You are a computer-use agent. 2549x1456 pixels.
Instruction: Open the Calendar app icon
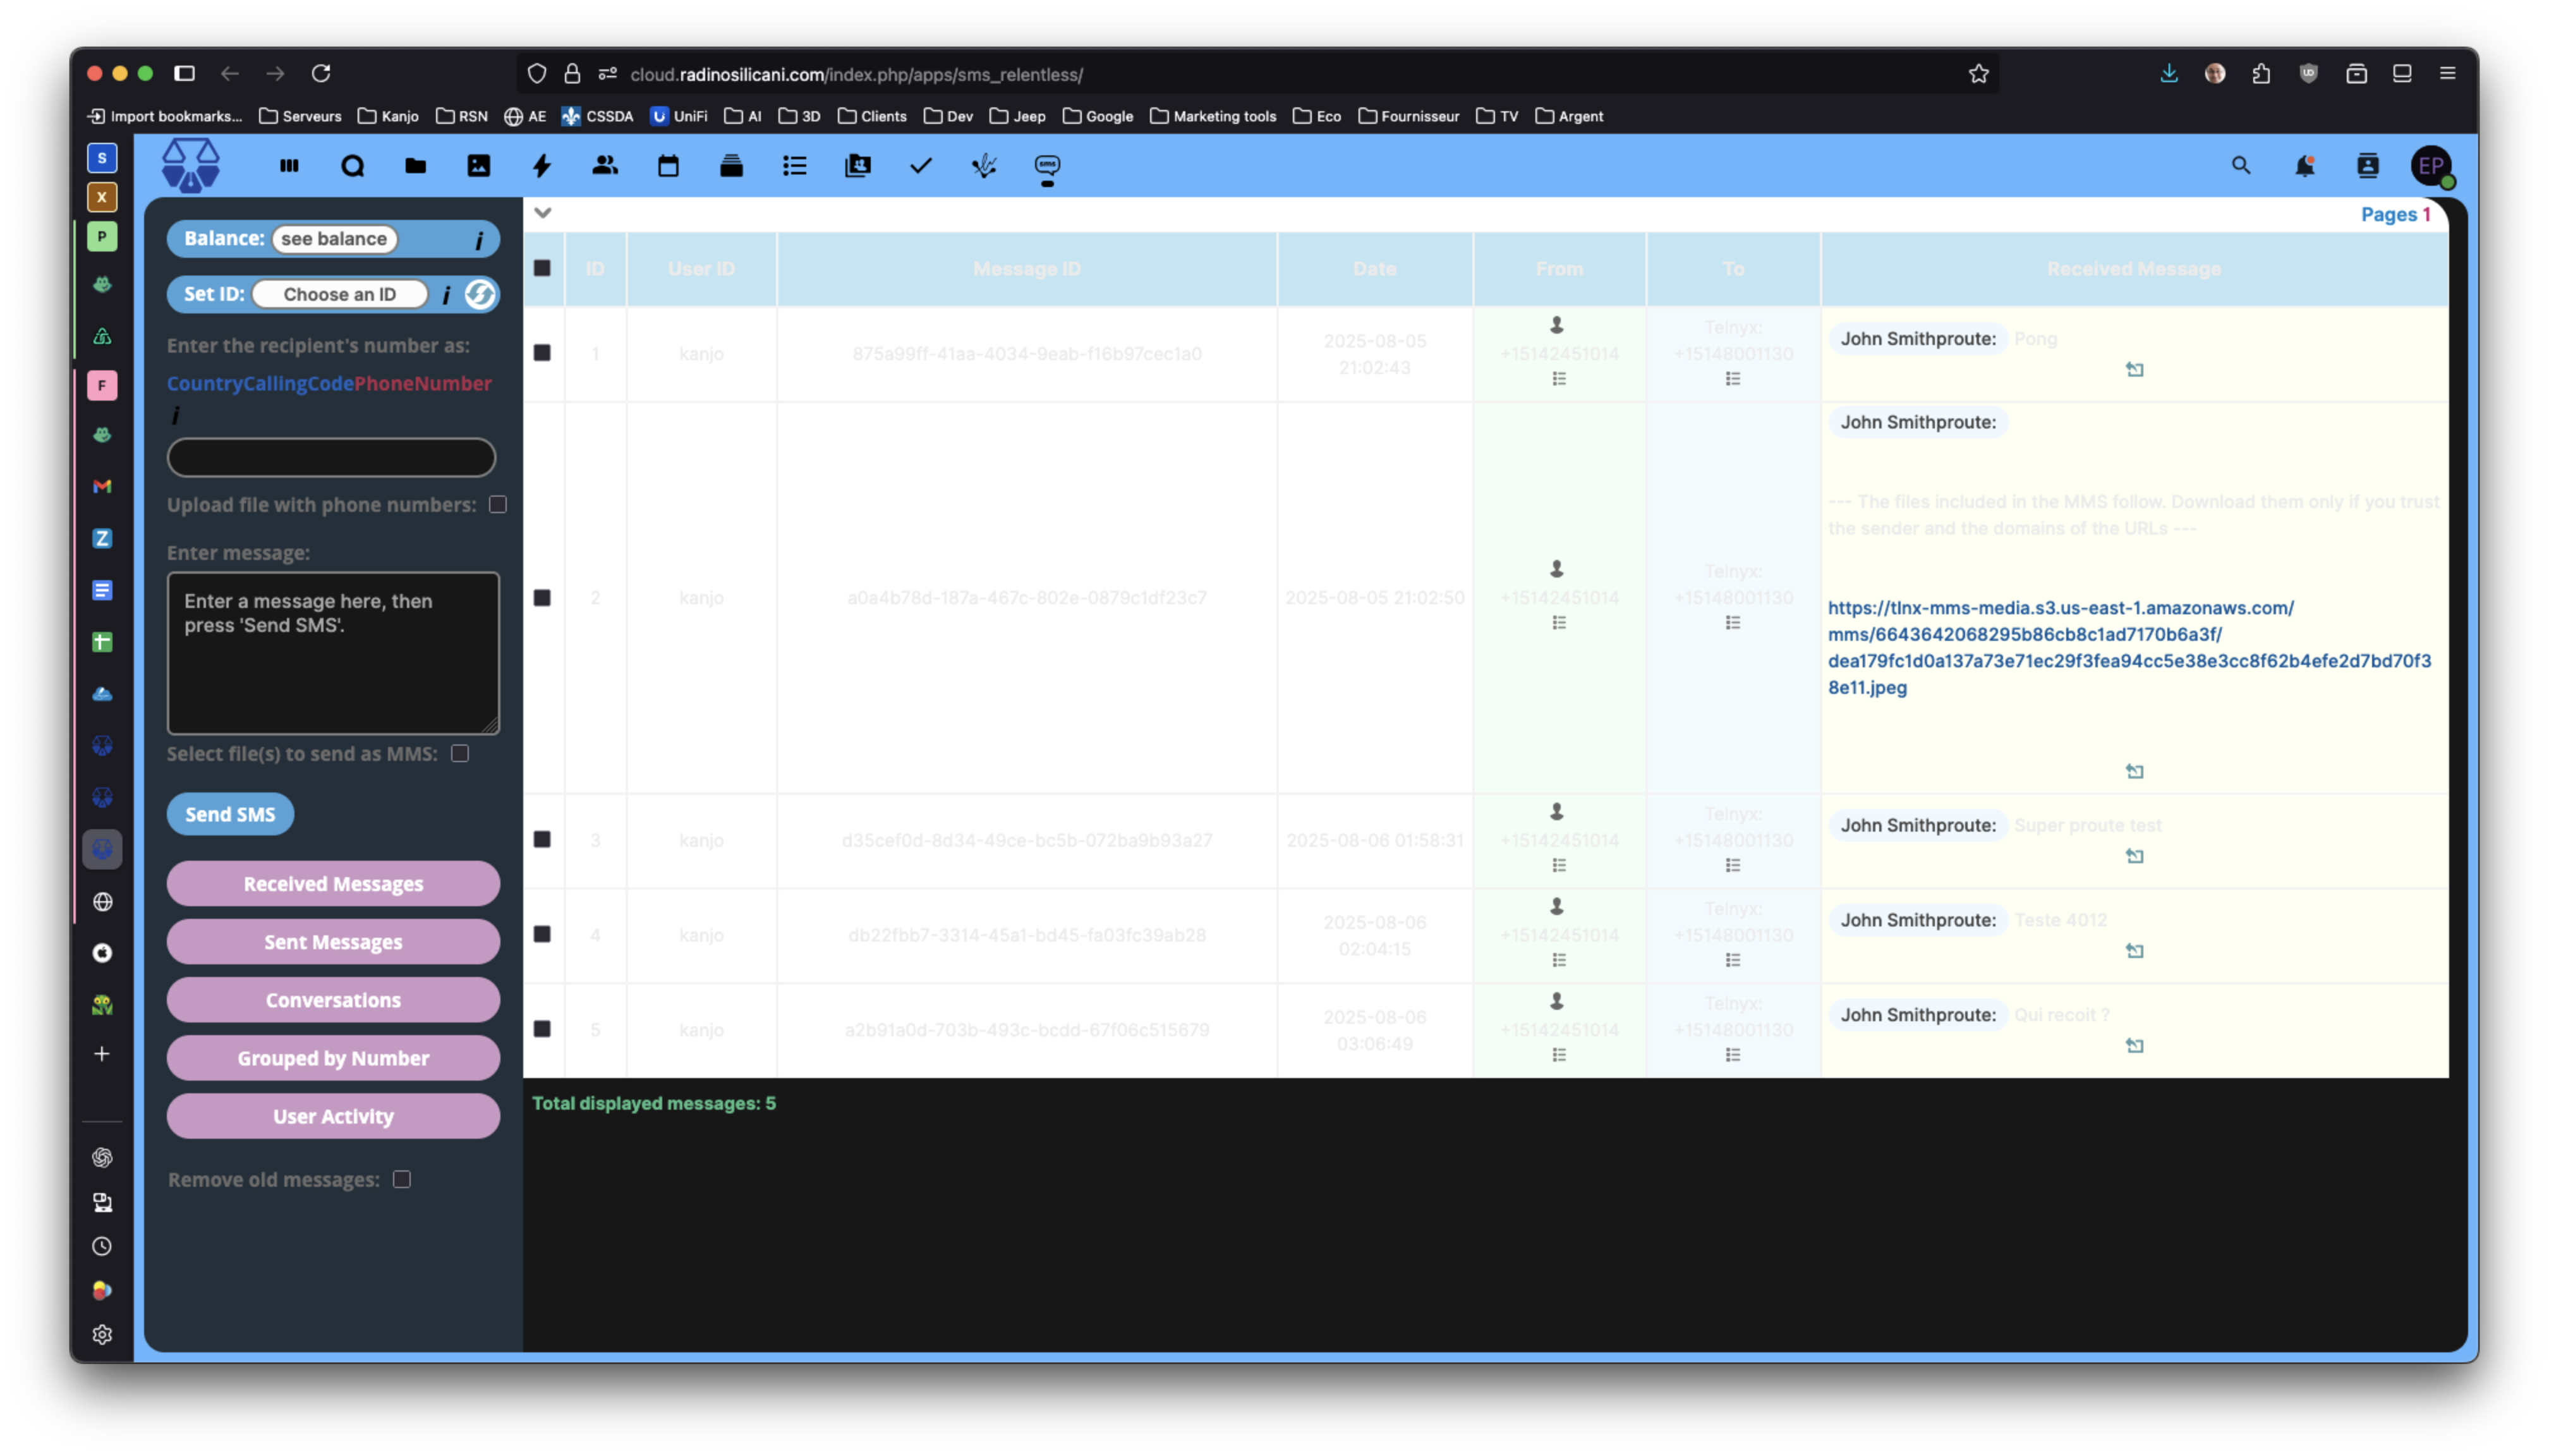[668, 166]
